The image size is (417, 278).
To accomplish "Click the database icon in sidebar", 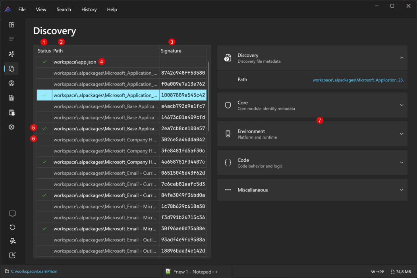I will click(12, 113).
